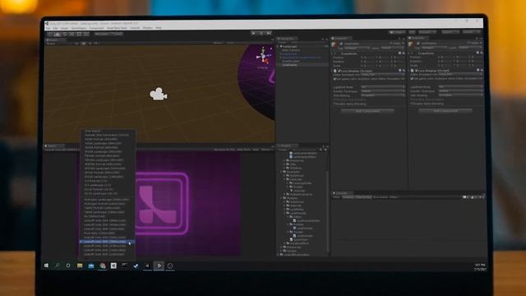Open Anti-Aliasing dropdown in first Inspector
The height and width of the screenshot is (296, 526).
tap(383, 95)
